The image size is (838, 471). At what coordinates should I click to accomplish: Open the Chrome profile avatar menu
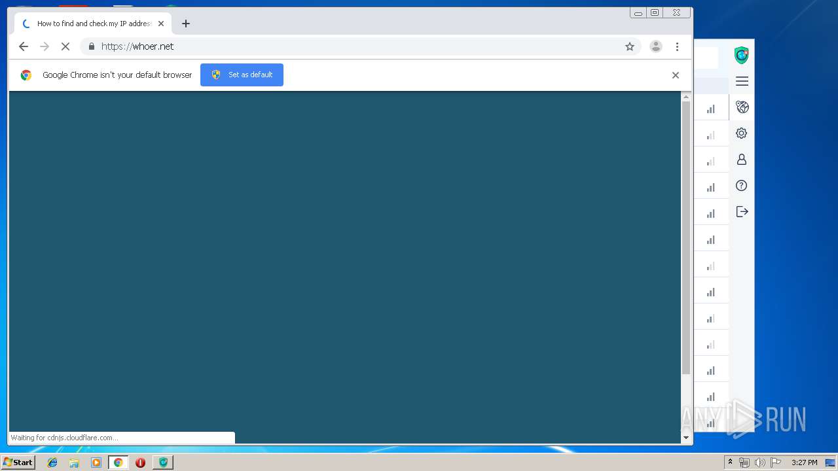pyautogui.click(x=655, y=46)
